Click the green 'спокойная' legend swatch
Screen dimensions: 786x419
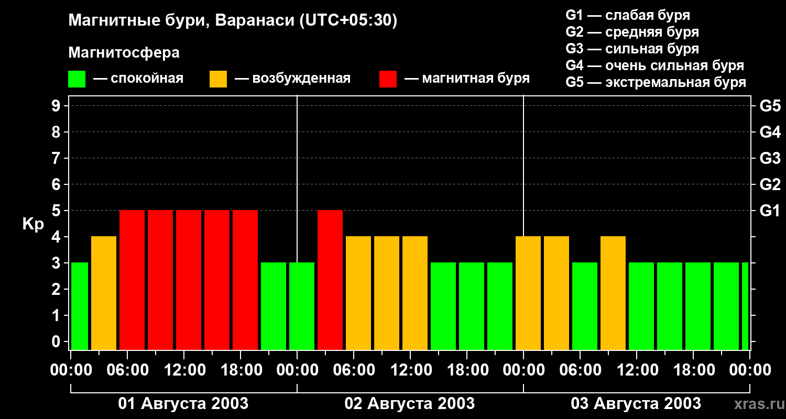[x=77, y=79]
